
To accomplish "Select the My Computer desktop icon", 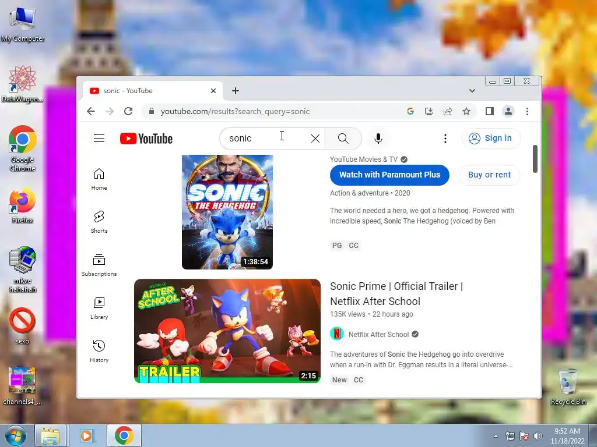I will tap(23, 24).
